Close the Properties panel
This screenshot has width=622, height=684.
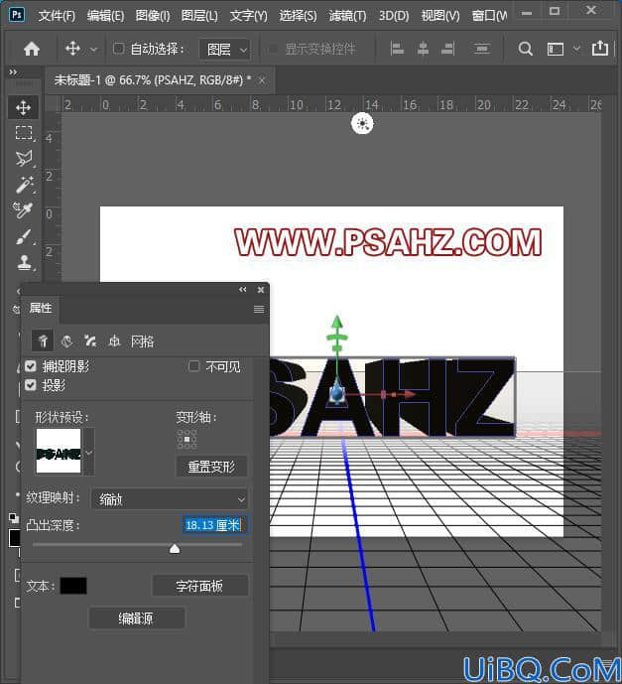(x=261, y=290)
